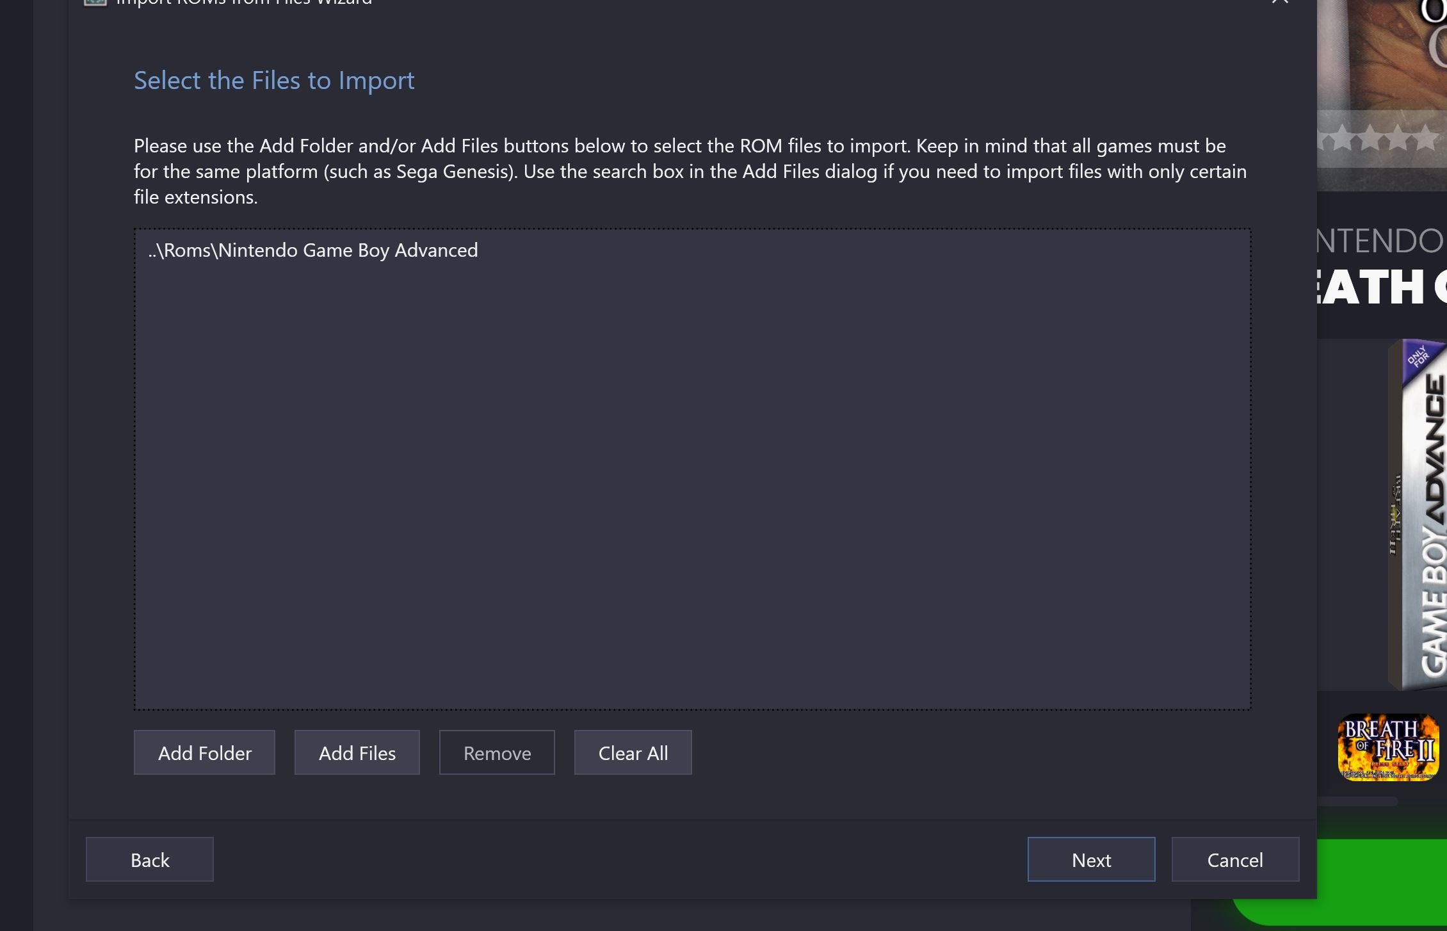Click the empty area of the file list
Screen dimensions: 1447x931
coord(692,487)
